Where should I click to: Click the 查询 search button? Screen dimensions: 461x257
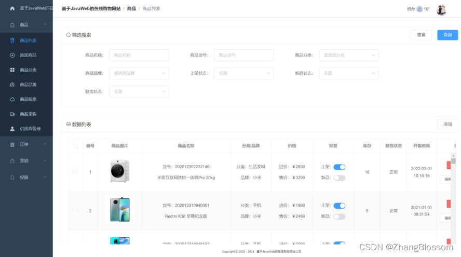448,35
